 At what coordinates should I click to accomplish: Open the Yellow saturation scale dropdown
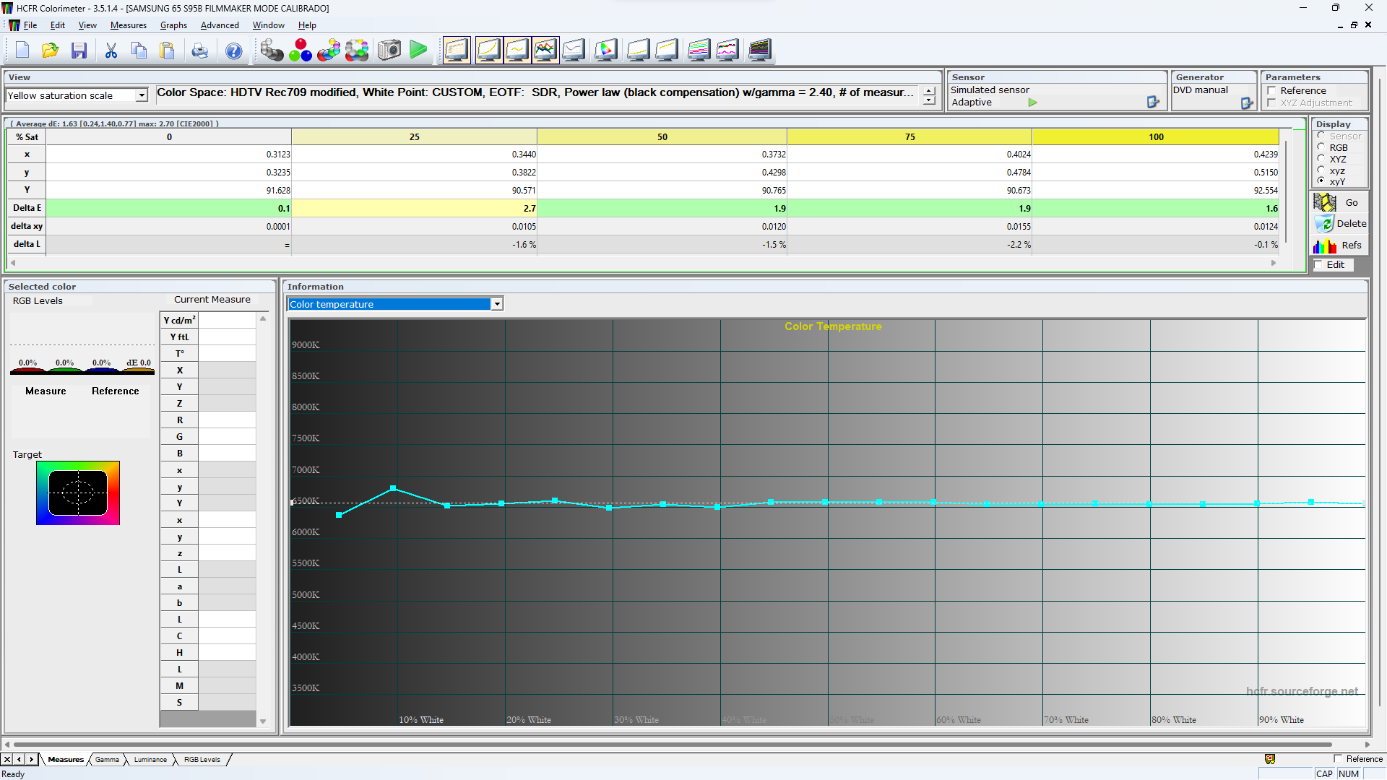click(x=142, y=95)
